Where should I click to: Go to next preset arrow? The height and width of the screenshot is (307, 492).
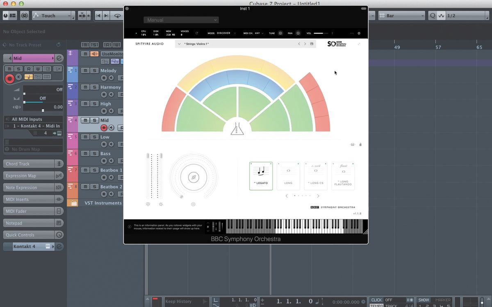click(305, 44)
